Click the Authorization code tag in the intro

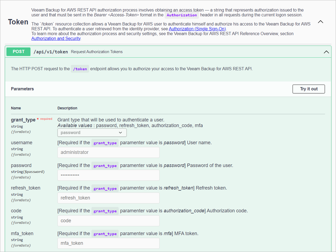click(x=182, y=15)
